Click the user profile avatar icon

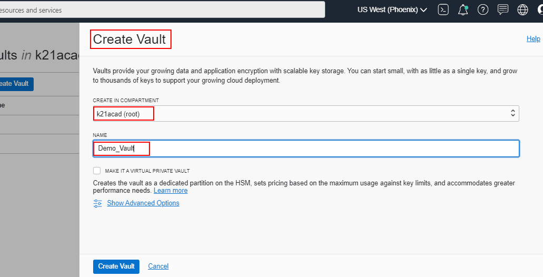click(x=539, y=9)
